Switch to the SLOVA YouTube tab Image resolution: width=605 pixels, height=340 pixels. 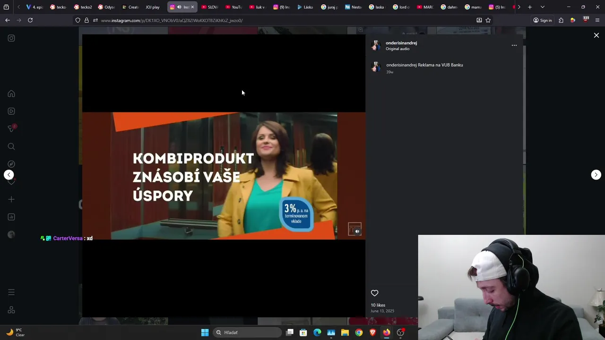210,7
